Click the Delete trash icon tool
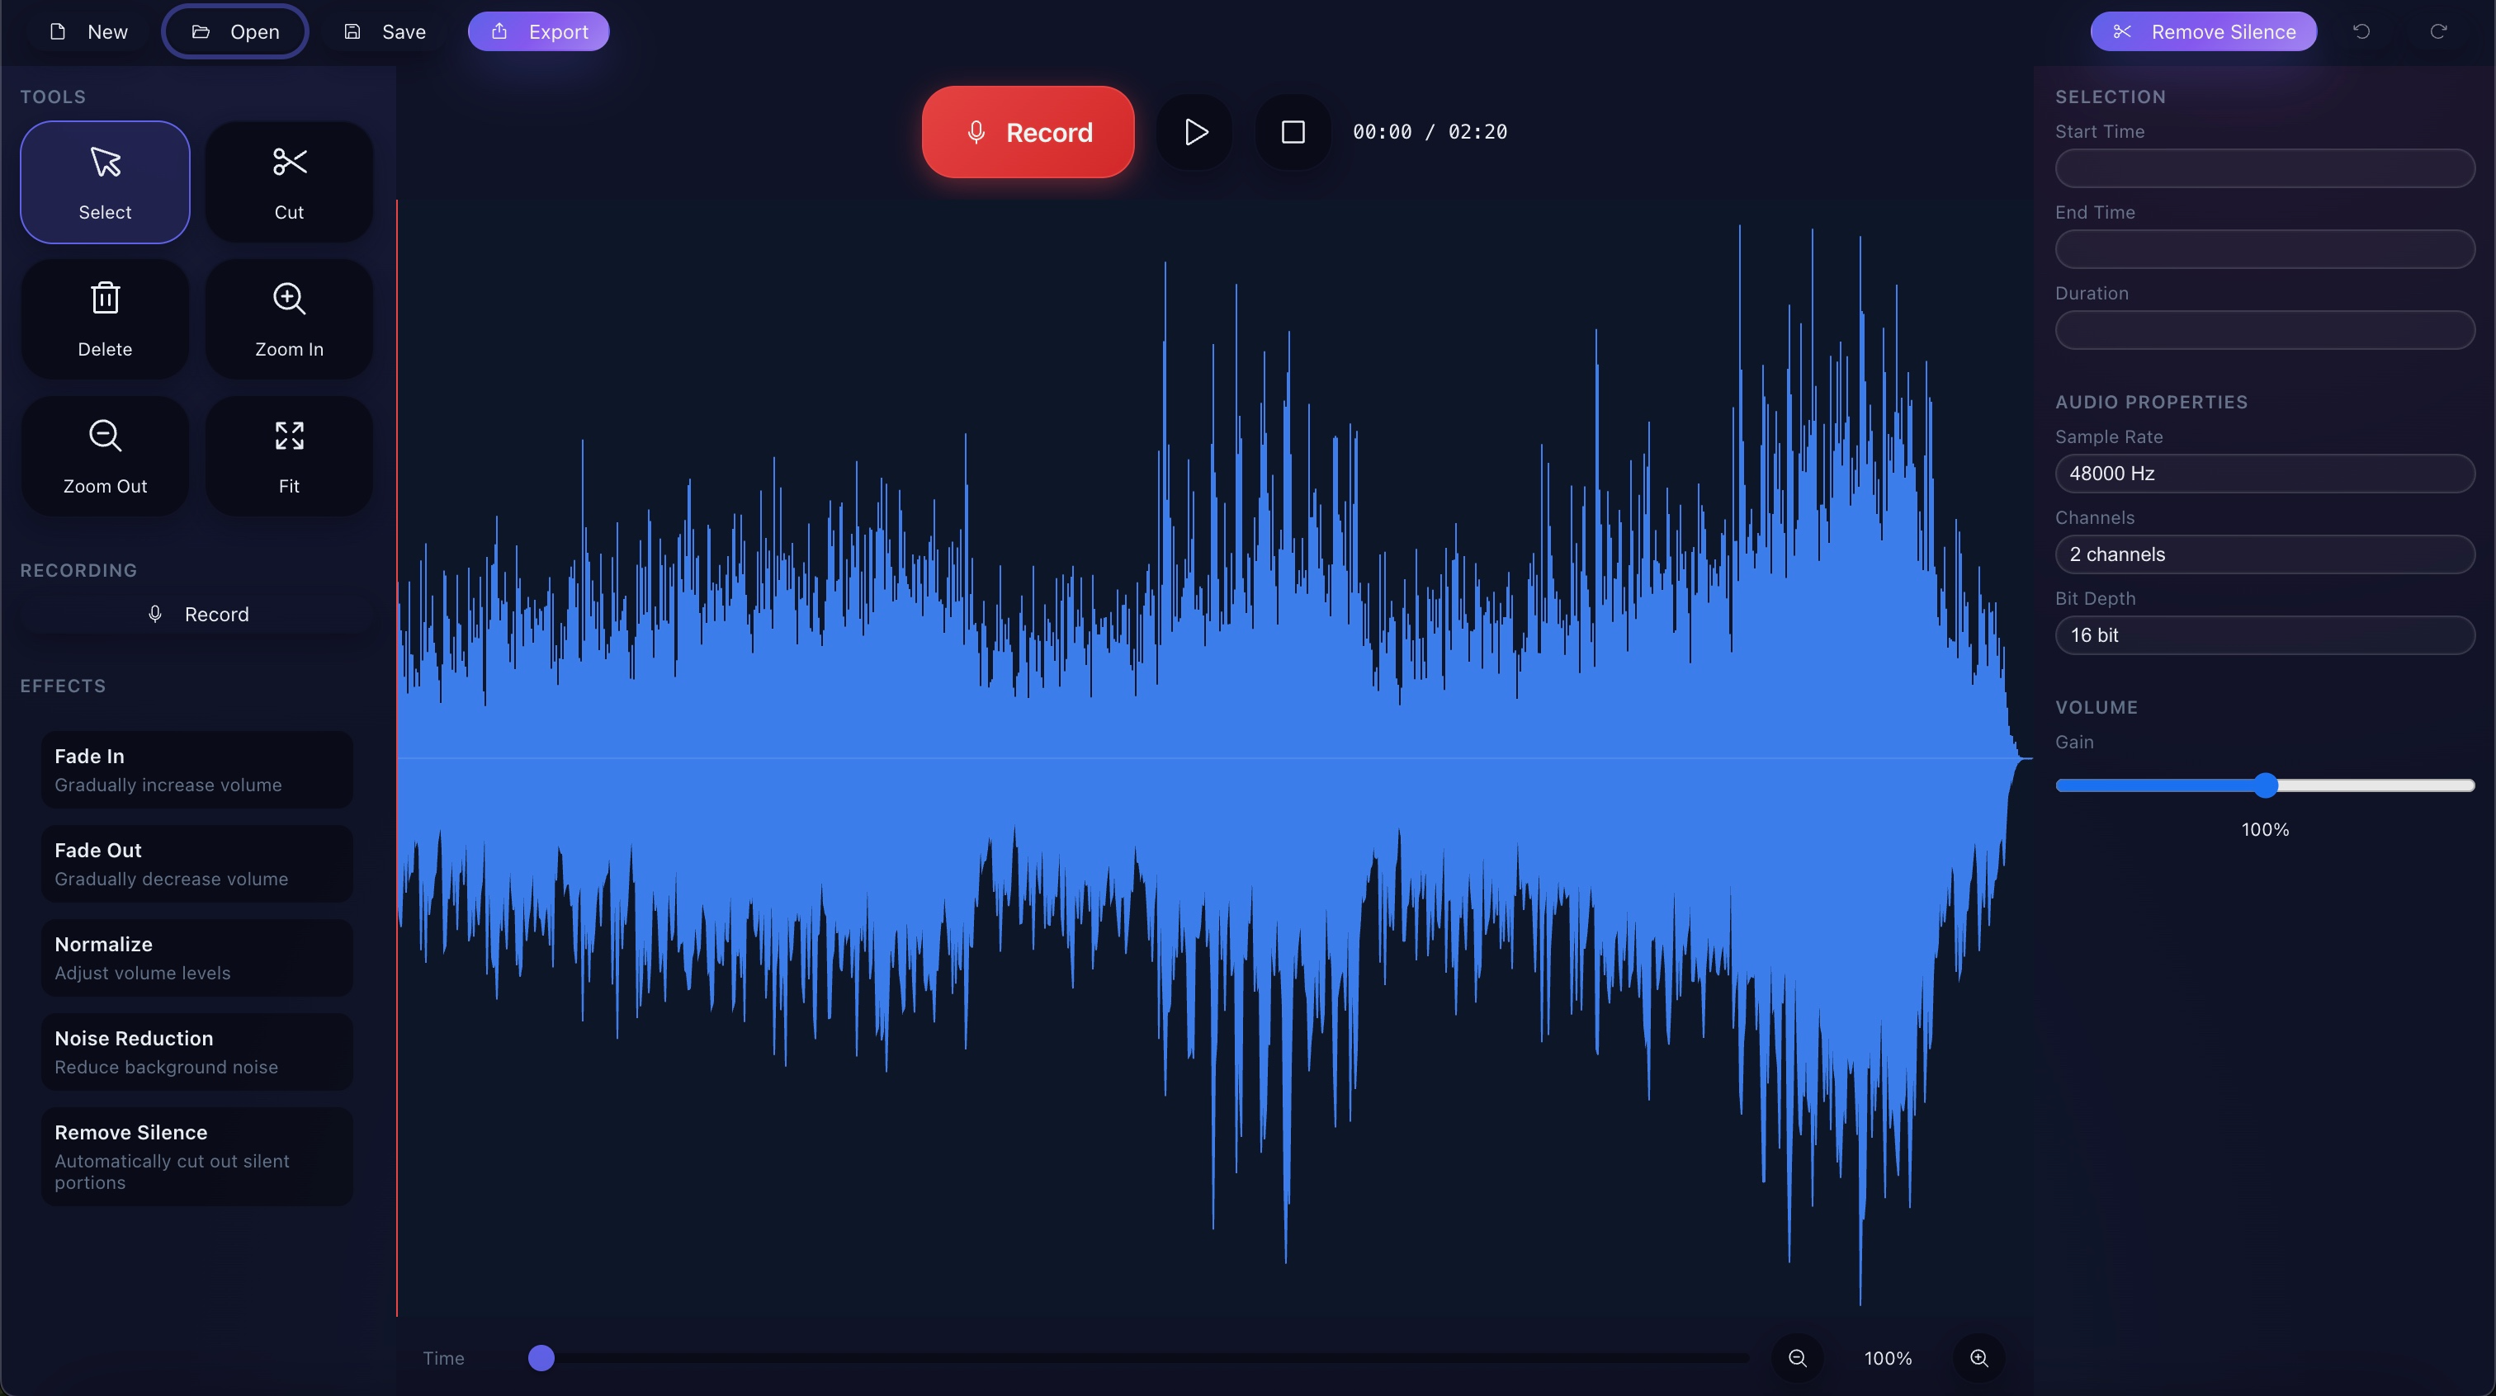Image resolution: width=2496 pixels, height=1396 pixels. 105,318
